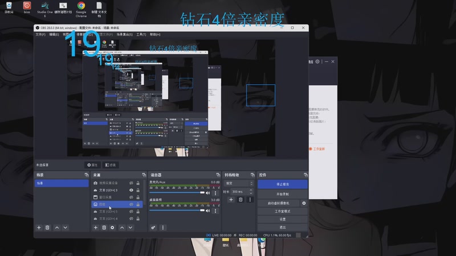Screen dimensions: 456x256
Task: Undock the Scene Transitions panel
Action: click(x=252, y=175)
